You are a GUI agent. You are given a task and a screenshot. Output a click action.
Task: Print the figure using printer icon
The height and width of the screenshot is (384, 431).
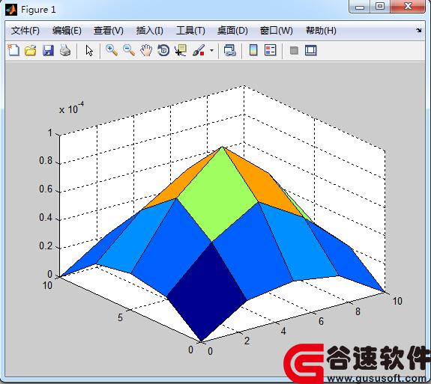65,50
